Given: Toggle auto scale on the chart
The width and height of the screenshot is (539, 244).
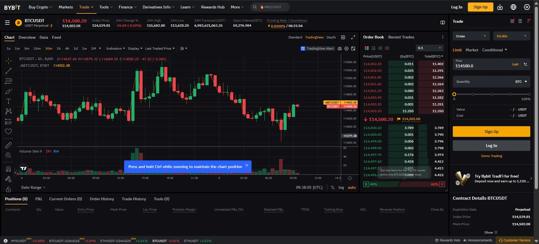Looking at the screenshot, I should pyautogui.click(x=352, y=187).
